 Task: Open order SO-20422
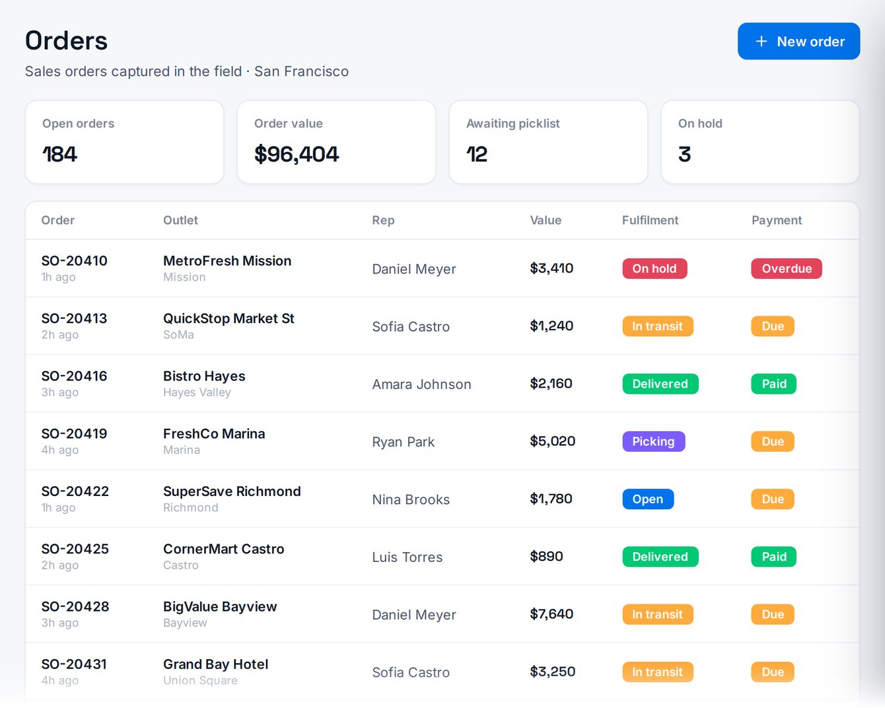pos(75,491)
